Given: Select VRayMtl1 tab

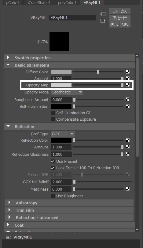Looking at the screenshot, I should point(92,2).
